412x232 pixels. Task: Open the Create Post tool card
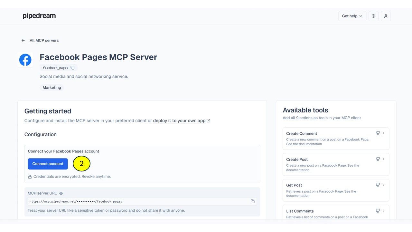[x=336, y=164]
